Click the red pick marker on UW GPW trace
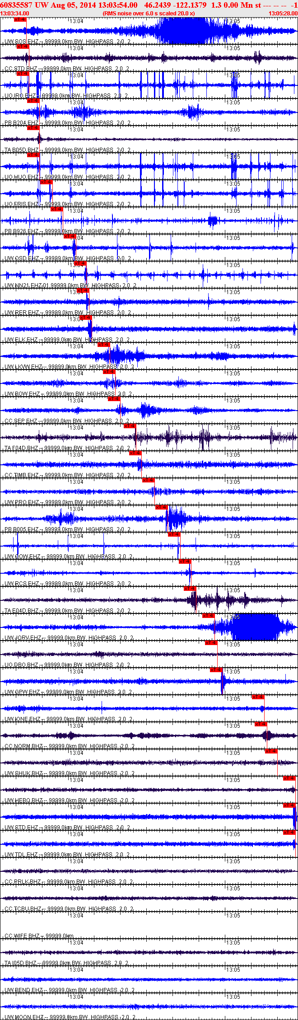 [x=216, y=670]
